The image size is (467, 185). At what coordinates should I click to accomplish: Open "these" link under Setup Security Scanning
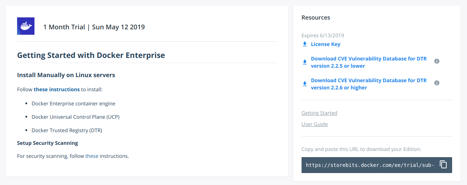click(92, 156)
